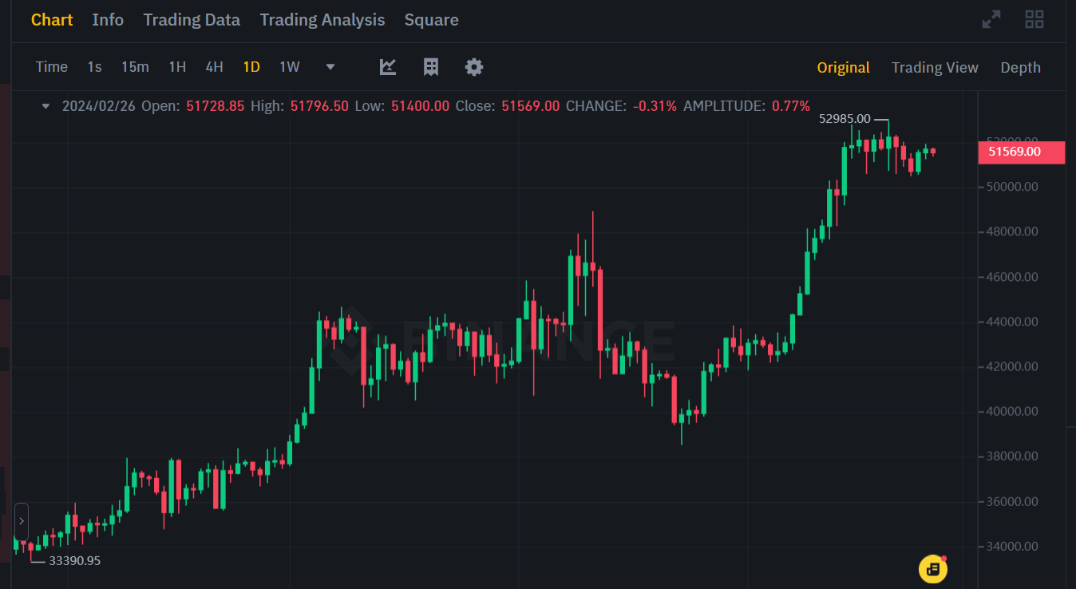Expand chart to fullscreen with diagonal arrows icon

click(x=991, y=18)
